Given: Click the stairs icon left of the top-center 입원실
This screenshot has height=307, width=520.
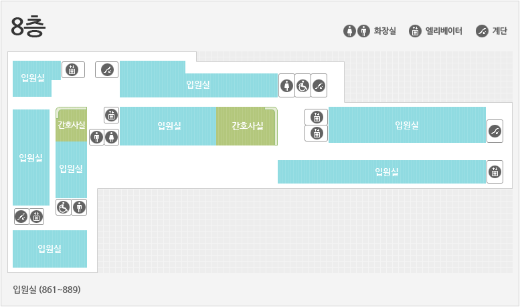Looking at the screenshot, I should 107,70.
